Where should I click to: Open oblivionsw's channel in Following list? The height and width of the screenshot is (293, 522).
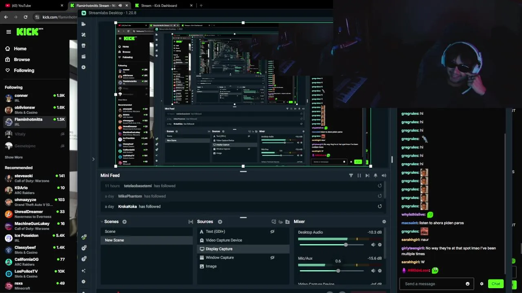35,110
